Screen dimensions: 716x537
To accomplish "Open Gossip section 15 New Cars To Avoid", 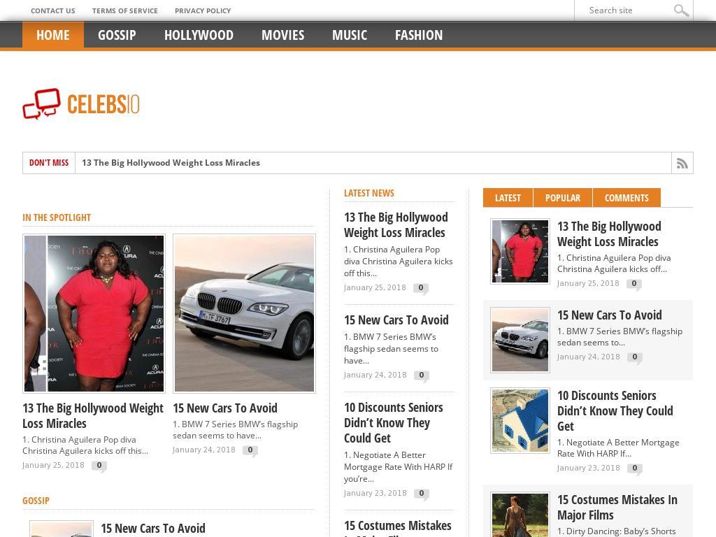I will (x=153, y=529).
